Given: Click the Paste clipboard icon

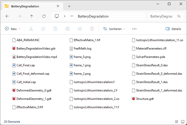Looking at the screenshot, I should pyautogui.click(x=55, y=29).
